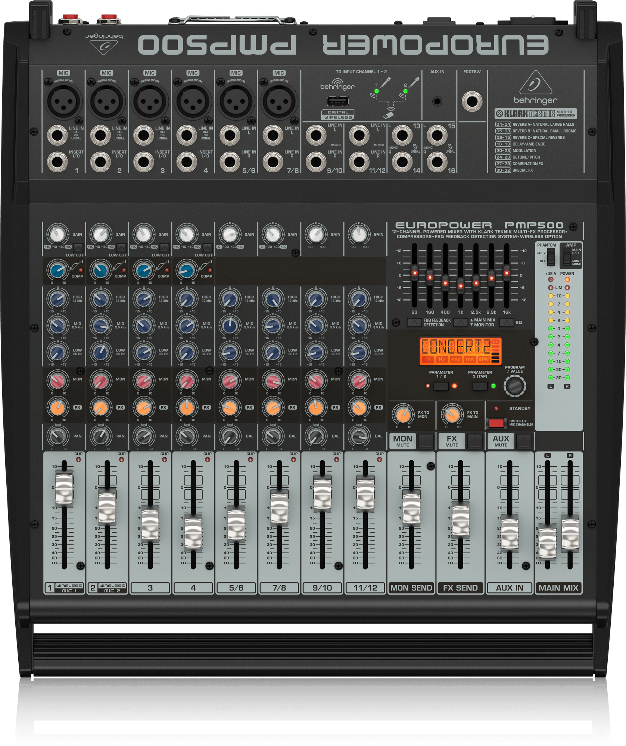Image resolution: width=626 pixels, height=746 pixels.
Task: Click the PROGRAM / VALUE rotary encoder
Action: click(515, 386)
